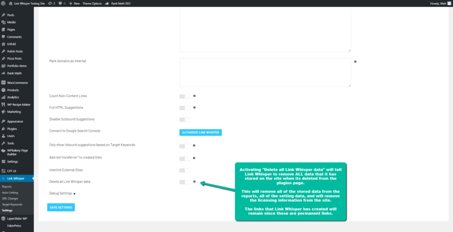Open the Link Whisper Testing Site home link

coord(27,4)
